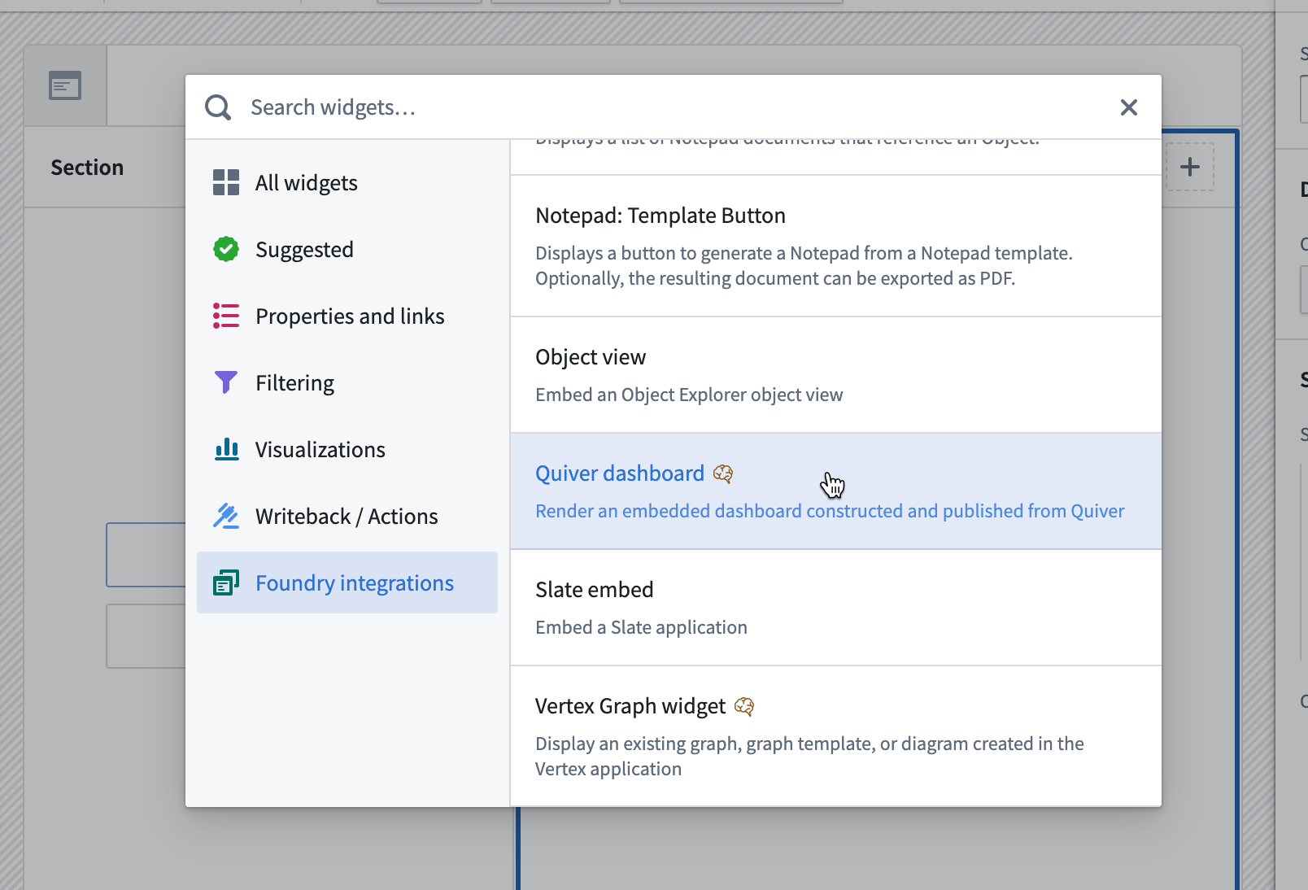Click the green Suggested checkmark icon

(x=226, y=249)
